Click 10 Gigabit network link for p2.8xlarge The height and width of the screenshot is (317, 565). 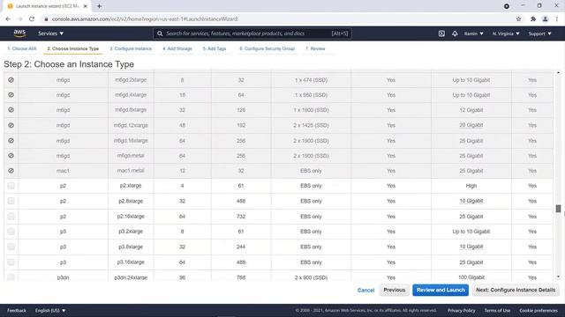471,201
